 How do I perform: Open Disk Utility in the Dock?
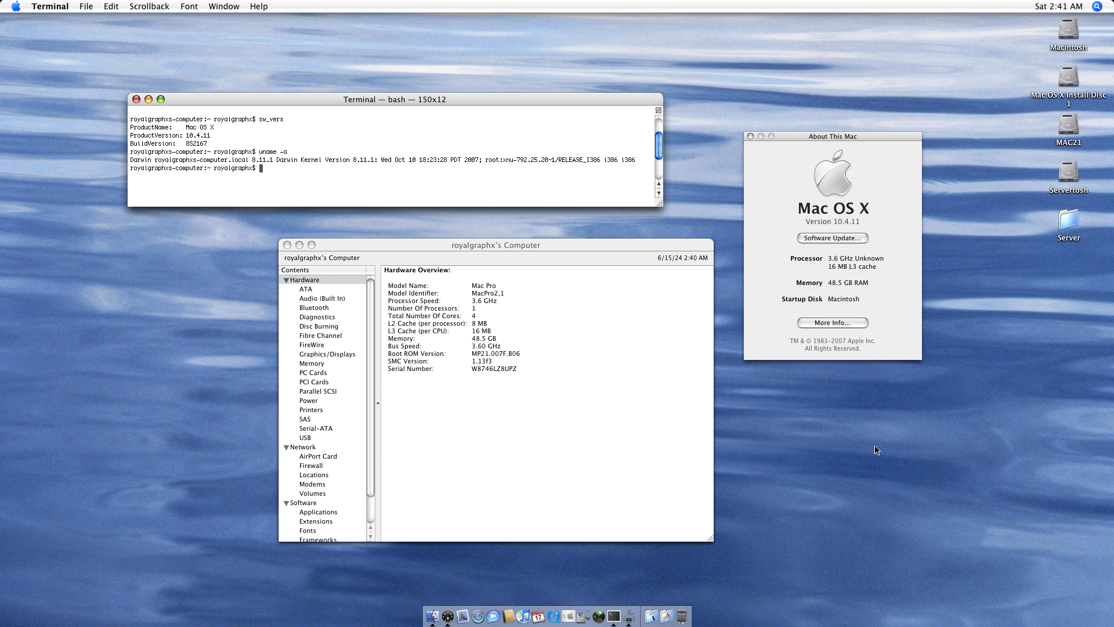584,617
